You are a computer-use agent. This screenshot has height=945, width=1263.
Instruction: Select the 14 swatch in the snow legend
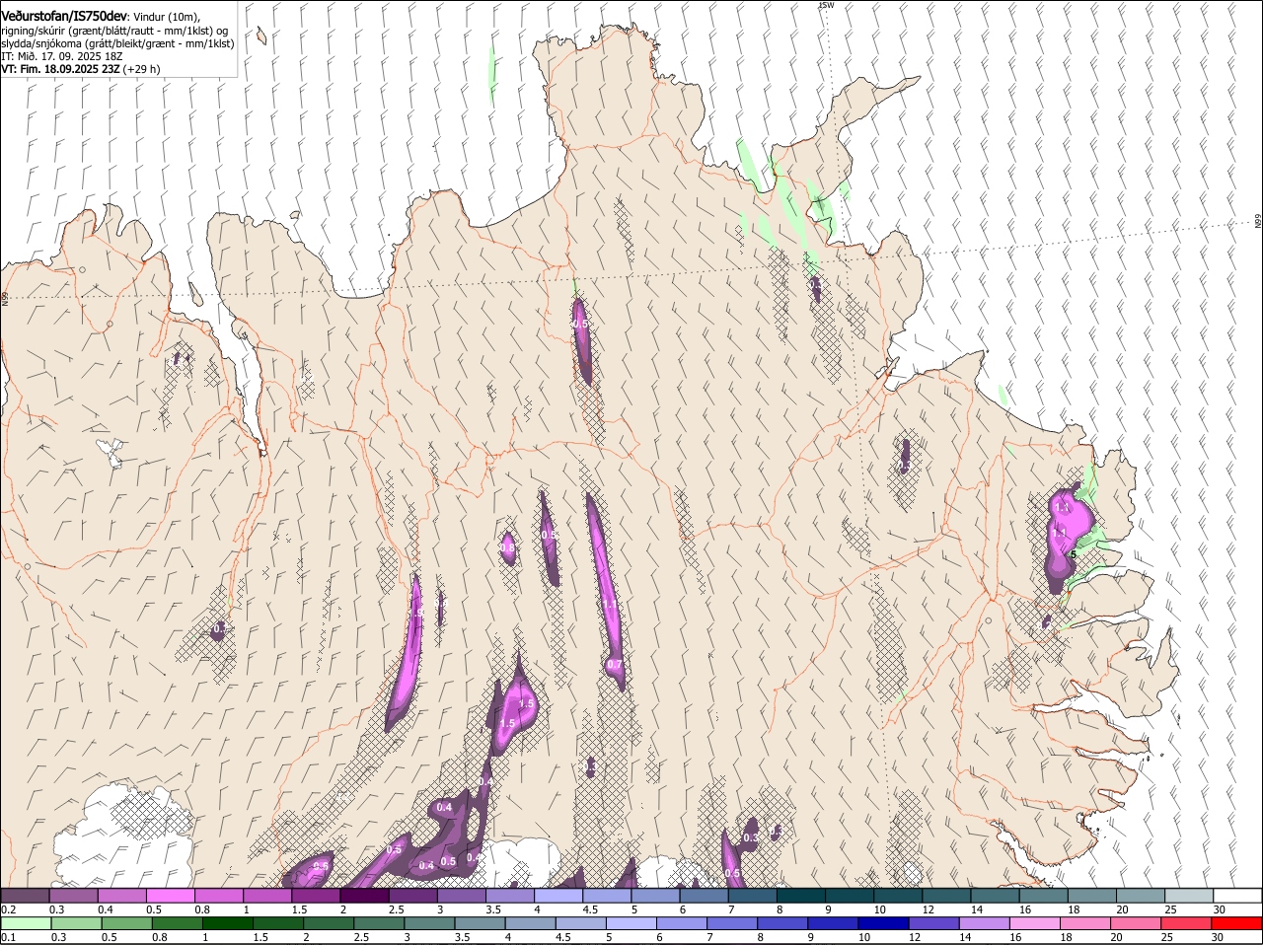pyautogui.click(x=996, y=895)
